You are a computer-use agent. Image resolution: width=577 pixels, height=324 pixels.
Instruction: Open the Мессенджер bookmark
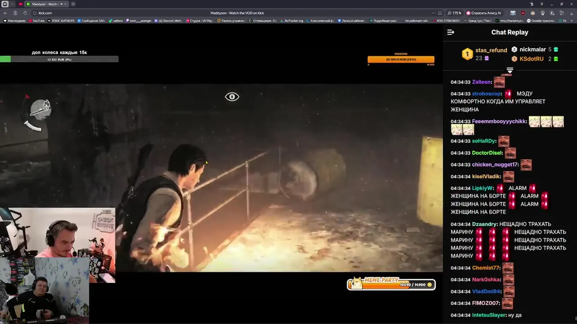(x=15, y=21)
